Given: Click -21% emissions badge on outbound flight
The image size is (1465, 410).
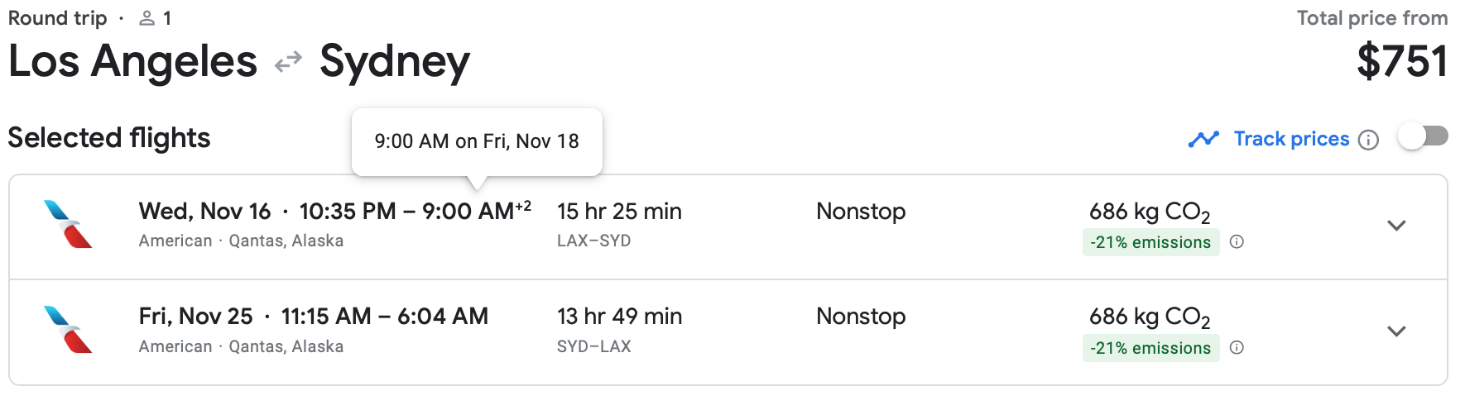Looking at the screenshot, I should [1150, 242].
